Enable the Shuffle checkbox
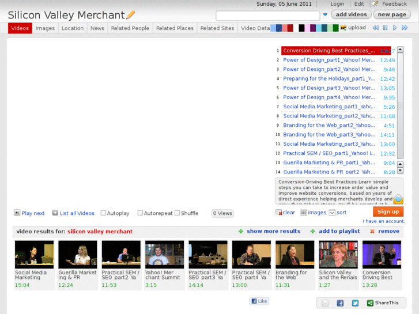Viewport: 419px width, 314px height. (x=177, y=213)
